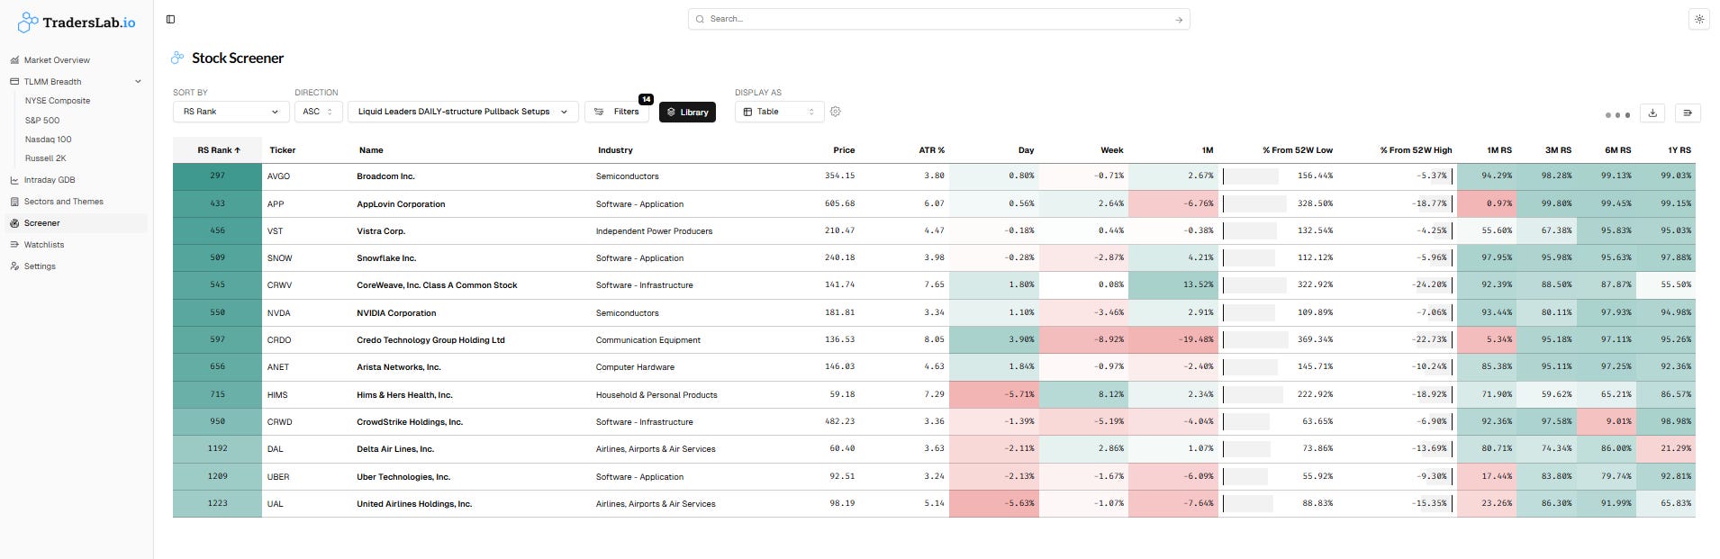Click the CRWD ticker cell
This screenshot has height=559, width=1720.
click(x=279, y=422)
